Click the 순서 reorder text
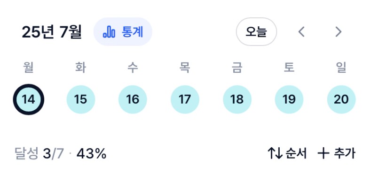 296,153
